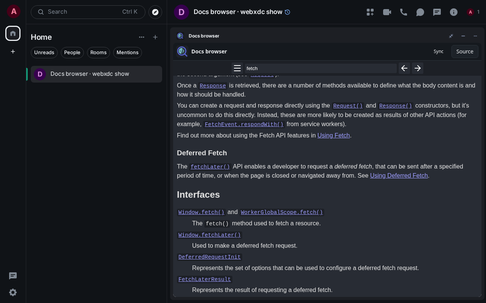Image resolution: width=486 pixels, height=303 pixels.
Task: Open the DeferredRequestInit link
Action: [210, 257]
